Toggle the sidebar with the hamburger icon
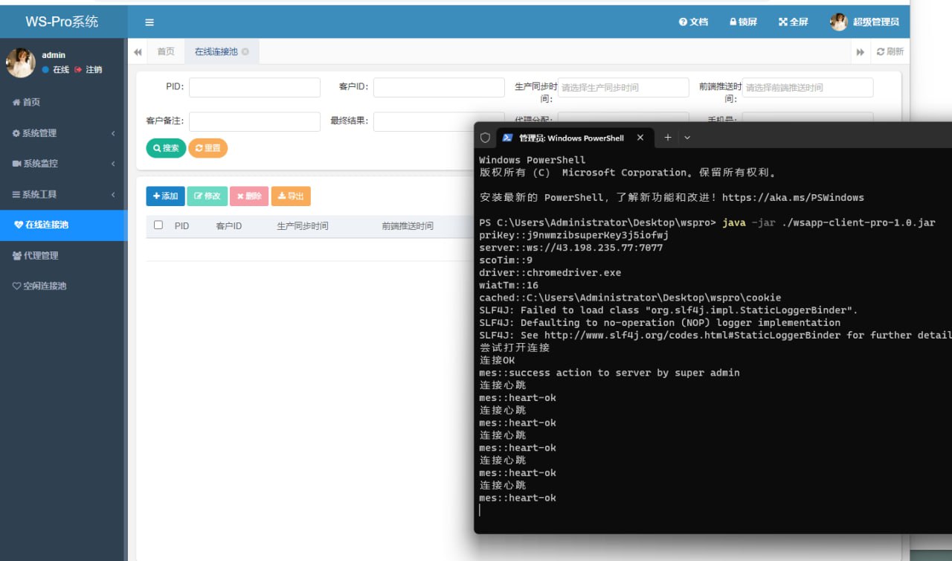952x561 pixels. pyautogui.click(x=149, y=22)
